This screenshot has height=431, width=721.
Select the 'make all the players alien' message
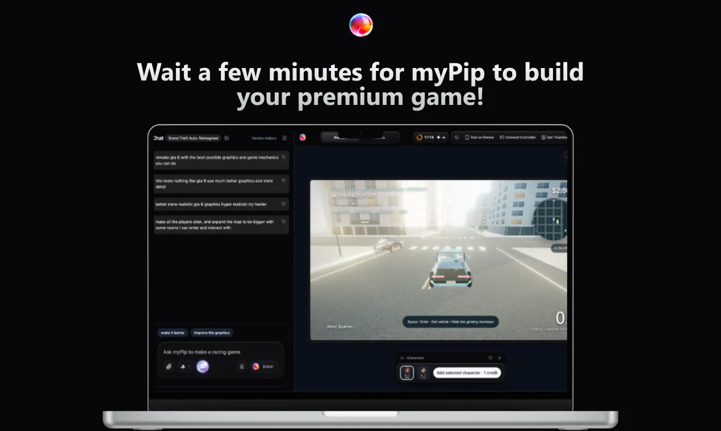[221, 225]
